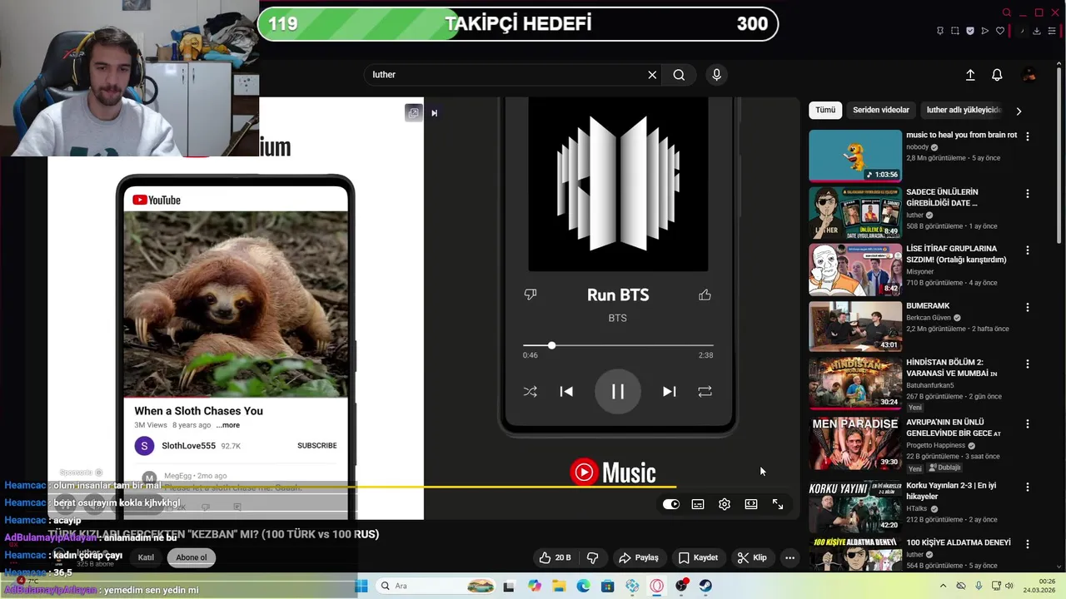
Task: Open options for 'LİSE İTİRAF GRUPLARINA' video
Action: click(x=1027, y=250)
